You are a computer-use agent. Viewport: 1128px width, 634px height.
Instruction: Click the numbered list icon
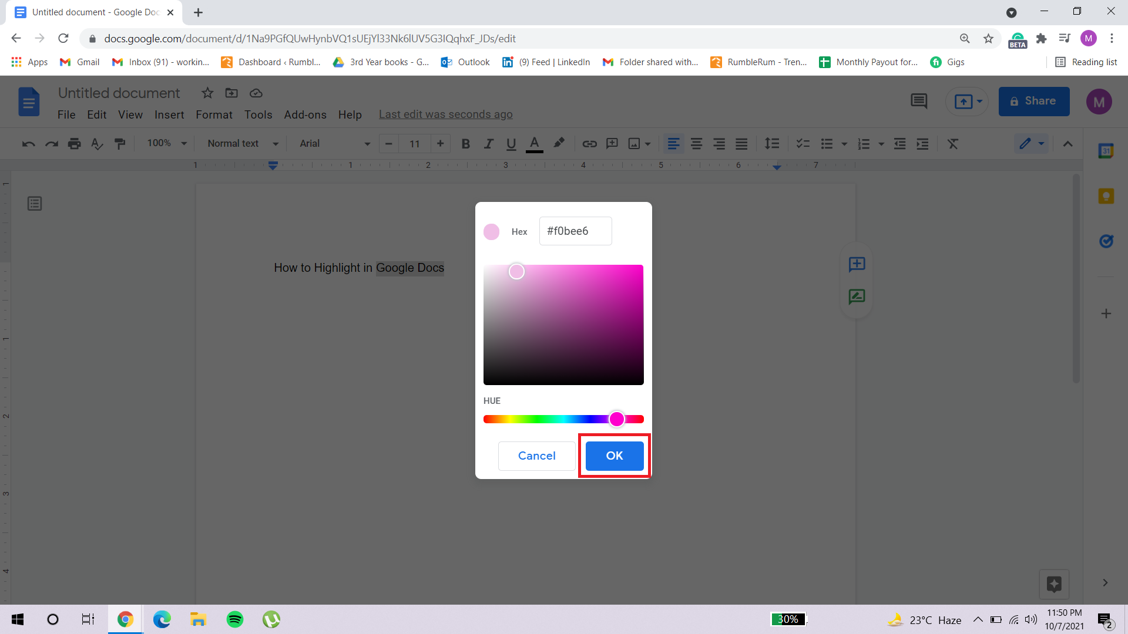864,144
